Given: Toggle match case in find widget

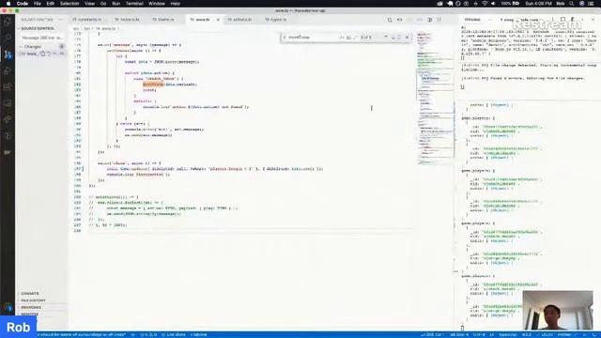Looking at the screenshot, I should 342,38.
